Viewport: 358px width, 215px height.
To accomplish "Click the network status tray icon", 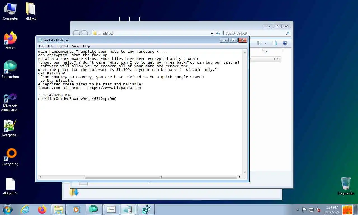I will pos(311,210).
